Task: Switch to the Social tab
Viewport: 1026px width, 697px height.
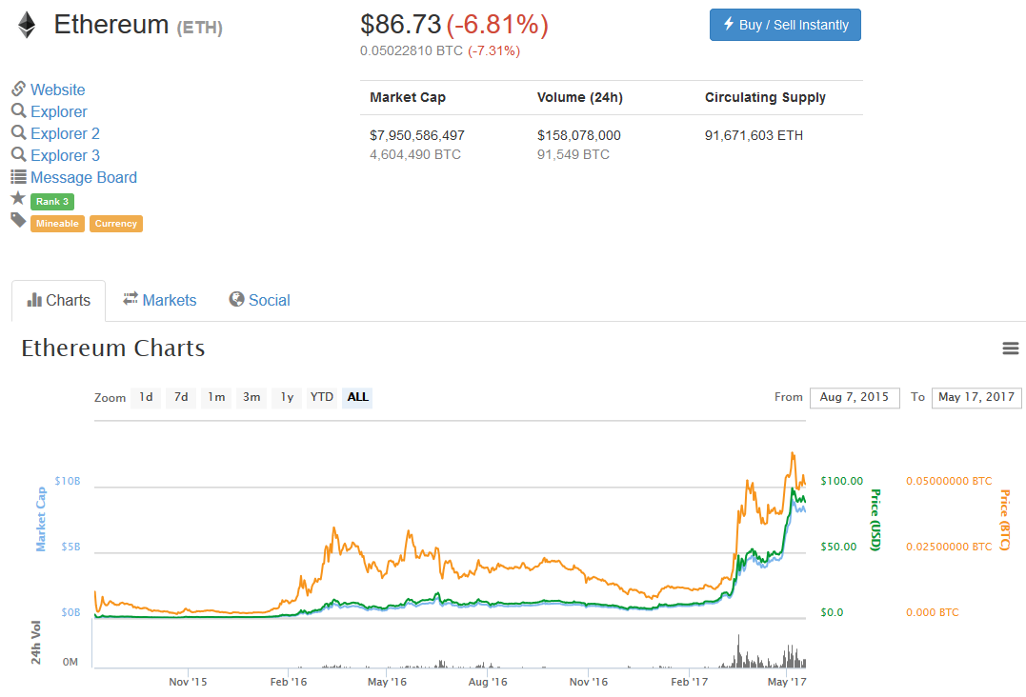Action: tap(259, 300)
